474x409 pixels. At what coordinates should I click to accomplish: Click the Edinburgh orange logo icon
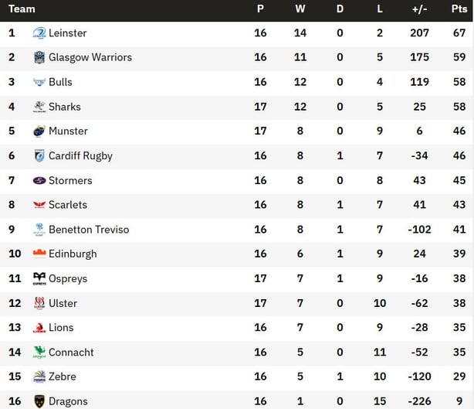tap(39, 254)
